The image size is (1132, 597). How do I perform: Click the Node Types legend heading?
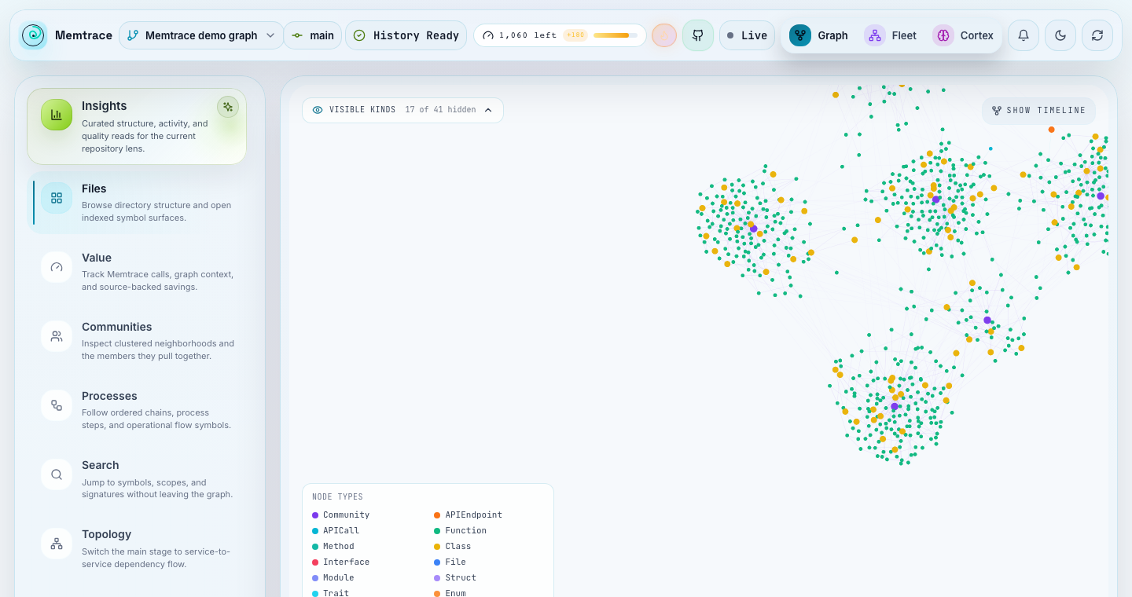tap(337, 497)
